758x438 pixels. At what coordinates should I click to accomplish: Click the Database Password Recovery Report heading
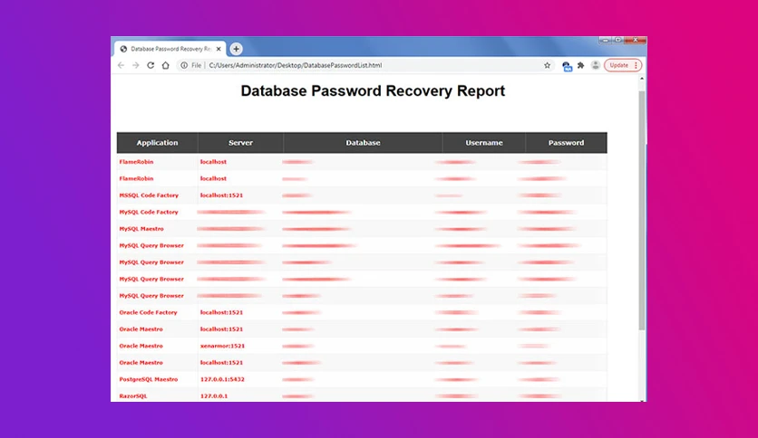tap(373, 90)
